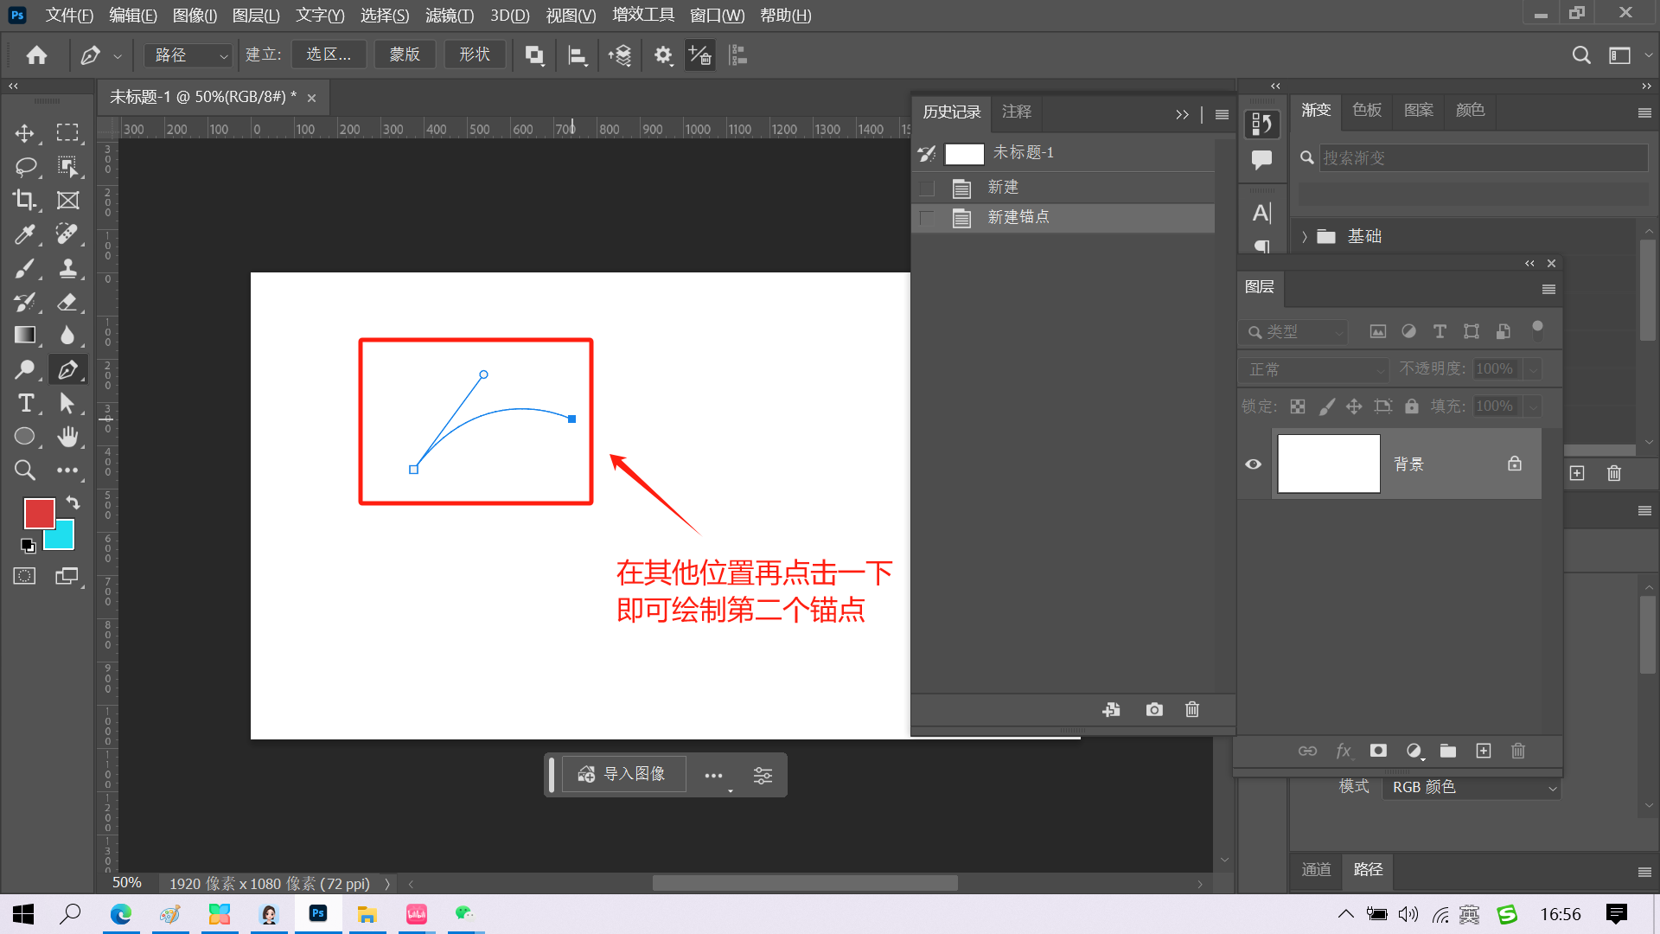Select the Brush tool
This screenshot has width=1660, height=934.
24,268
